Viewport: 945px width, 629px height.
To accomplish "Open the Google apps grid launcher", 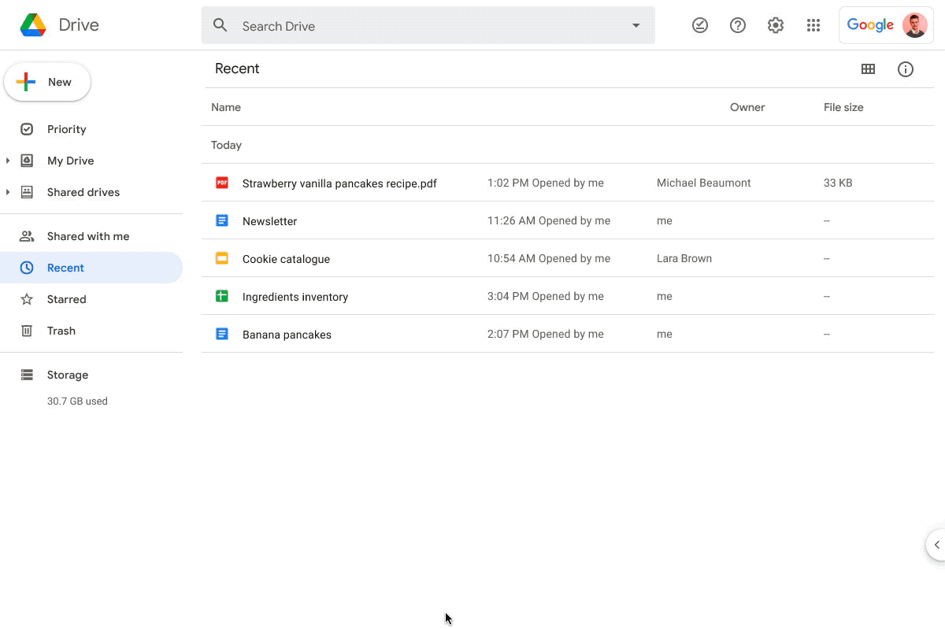I will coord(813,26).
